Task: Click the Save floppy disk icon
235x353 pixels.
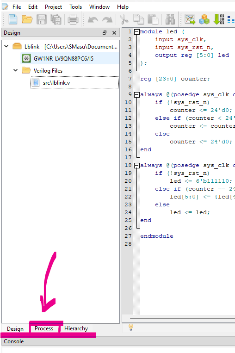Action: point(42,19)
